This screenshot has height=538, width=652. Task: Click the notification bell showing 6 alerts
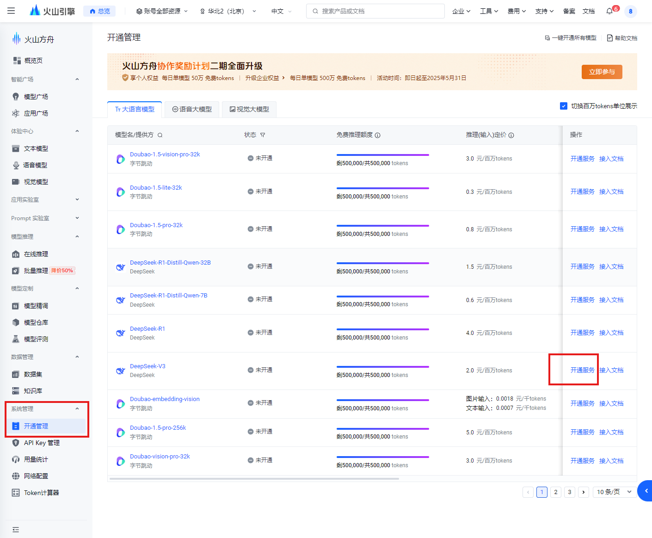pyautogui.click(x=609, y=11)
